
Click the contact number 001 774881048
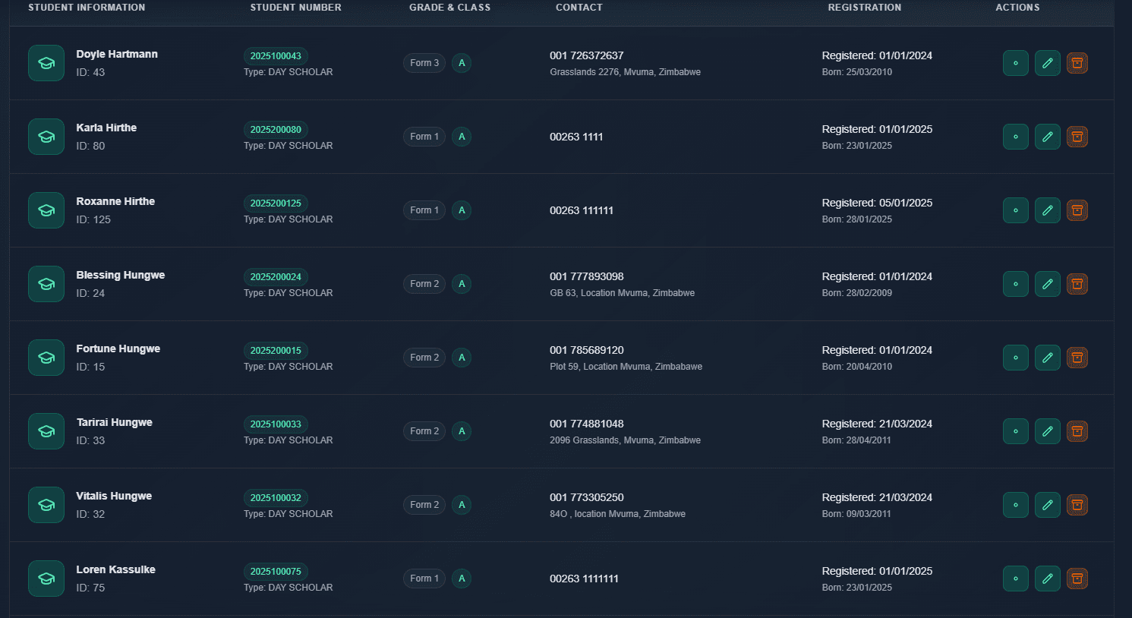(586, 424)
